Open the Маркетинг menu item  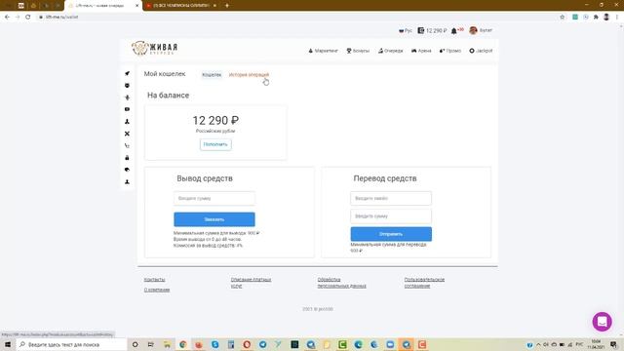[x=323, y=51]
